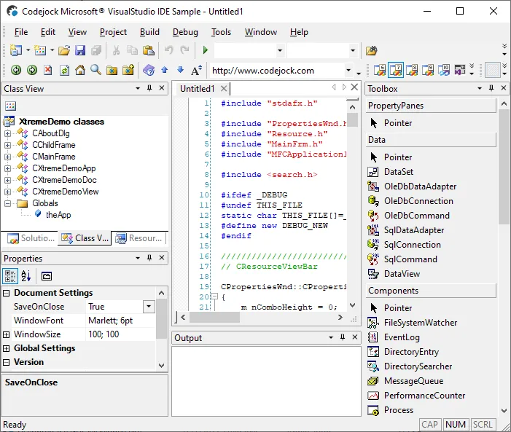Click the red Stop browser icon
This screenshot has width=511, height=432.
[x=48, y=71]
